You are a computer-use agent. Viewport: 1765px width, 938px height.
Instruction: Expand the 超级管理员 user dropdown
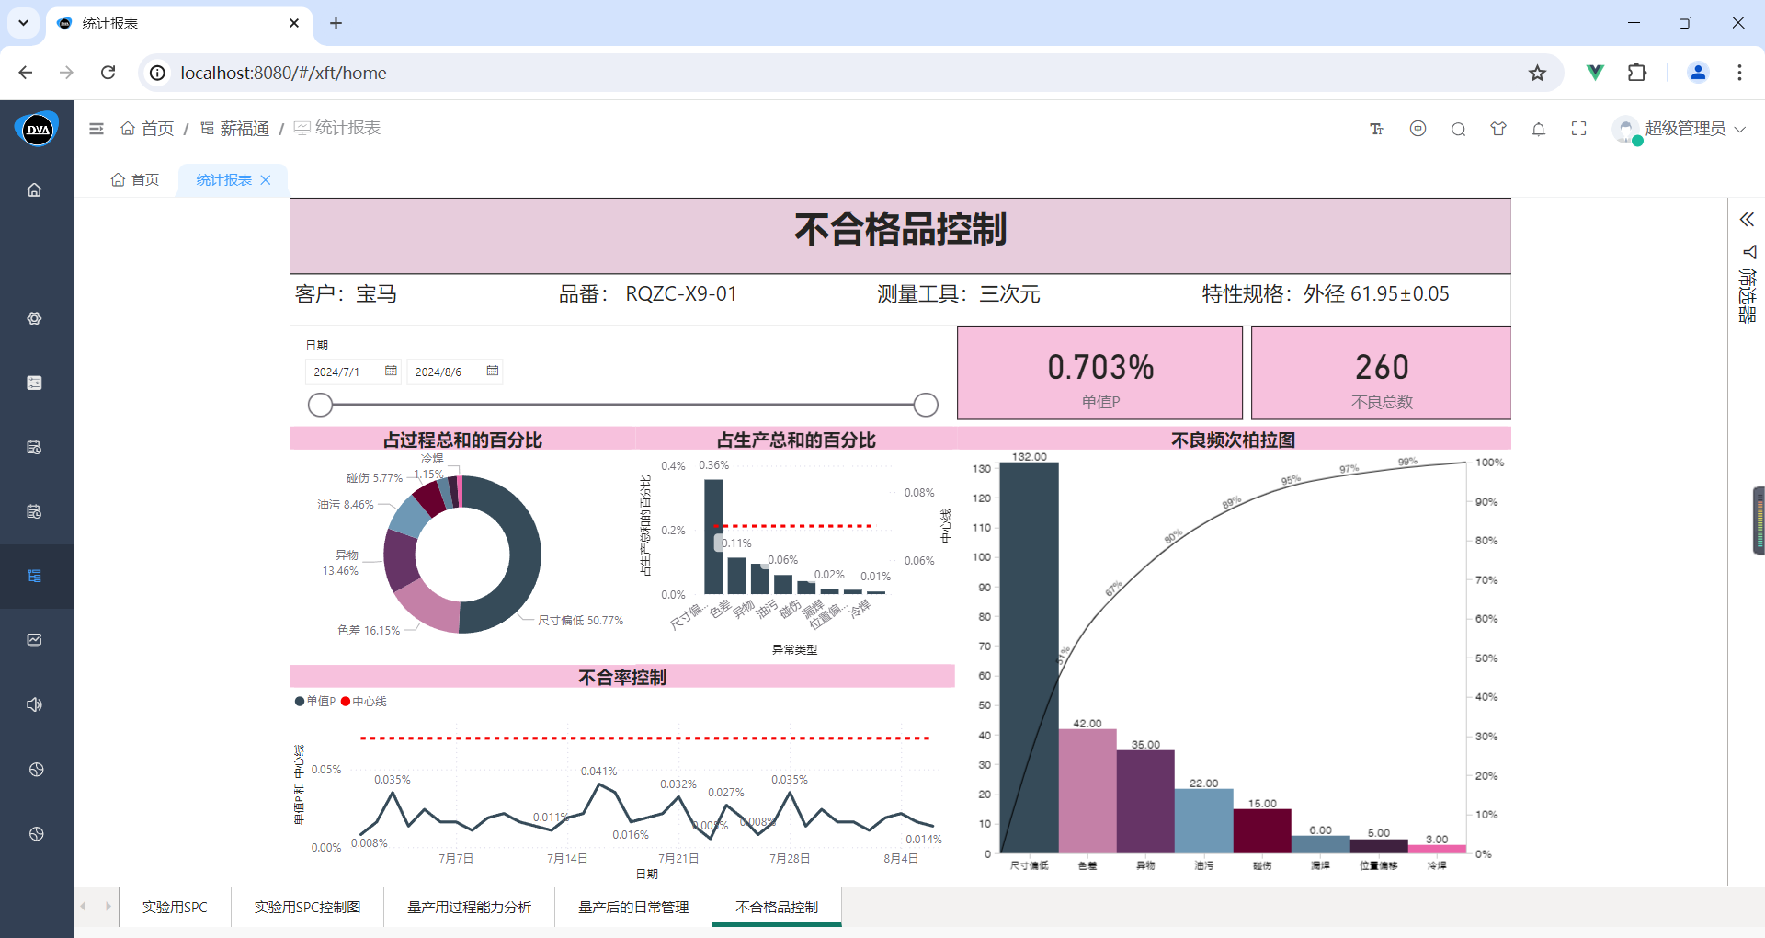1680,129
